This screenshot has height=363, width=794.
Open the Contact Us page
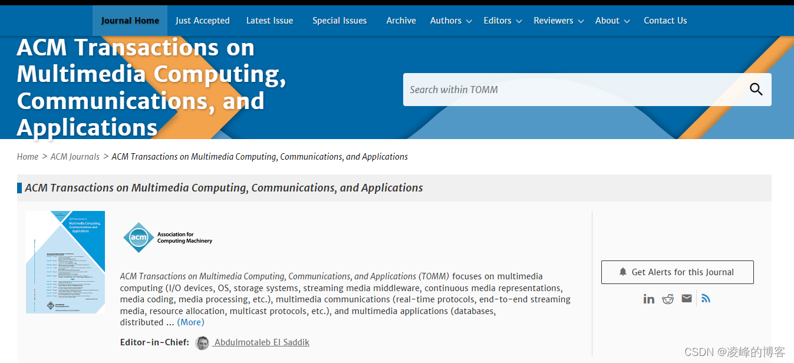[x=665, y=20]
